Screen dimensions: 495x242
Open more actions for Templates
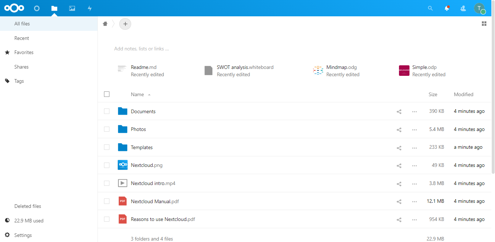[x=415, y=148]
